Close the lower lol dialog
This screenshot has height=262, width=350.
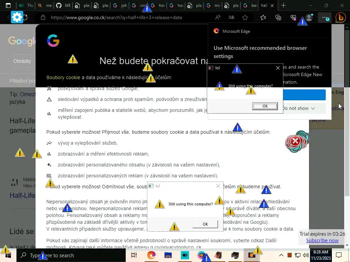[x=218, y=186]
